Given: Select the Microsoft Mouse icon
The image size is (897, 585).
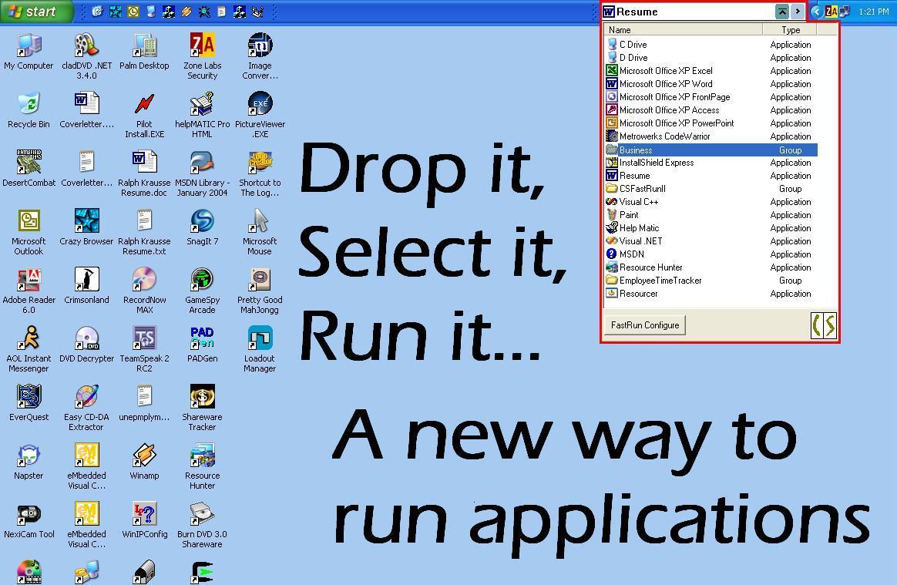Looking at the screenshot, I should tap(260, 232).
